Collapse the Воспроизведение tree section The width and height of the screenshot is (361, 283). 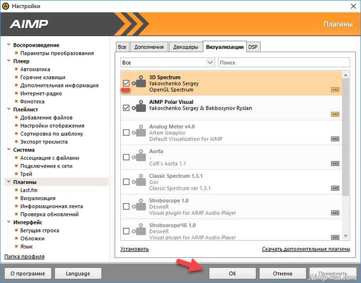point(9,45)
